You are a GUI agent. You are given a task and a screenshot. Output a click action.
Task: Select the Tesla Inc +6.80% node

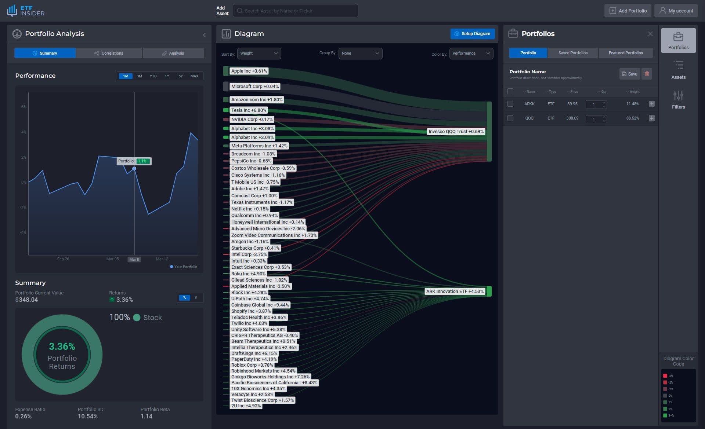click(x=249, y=110)
